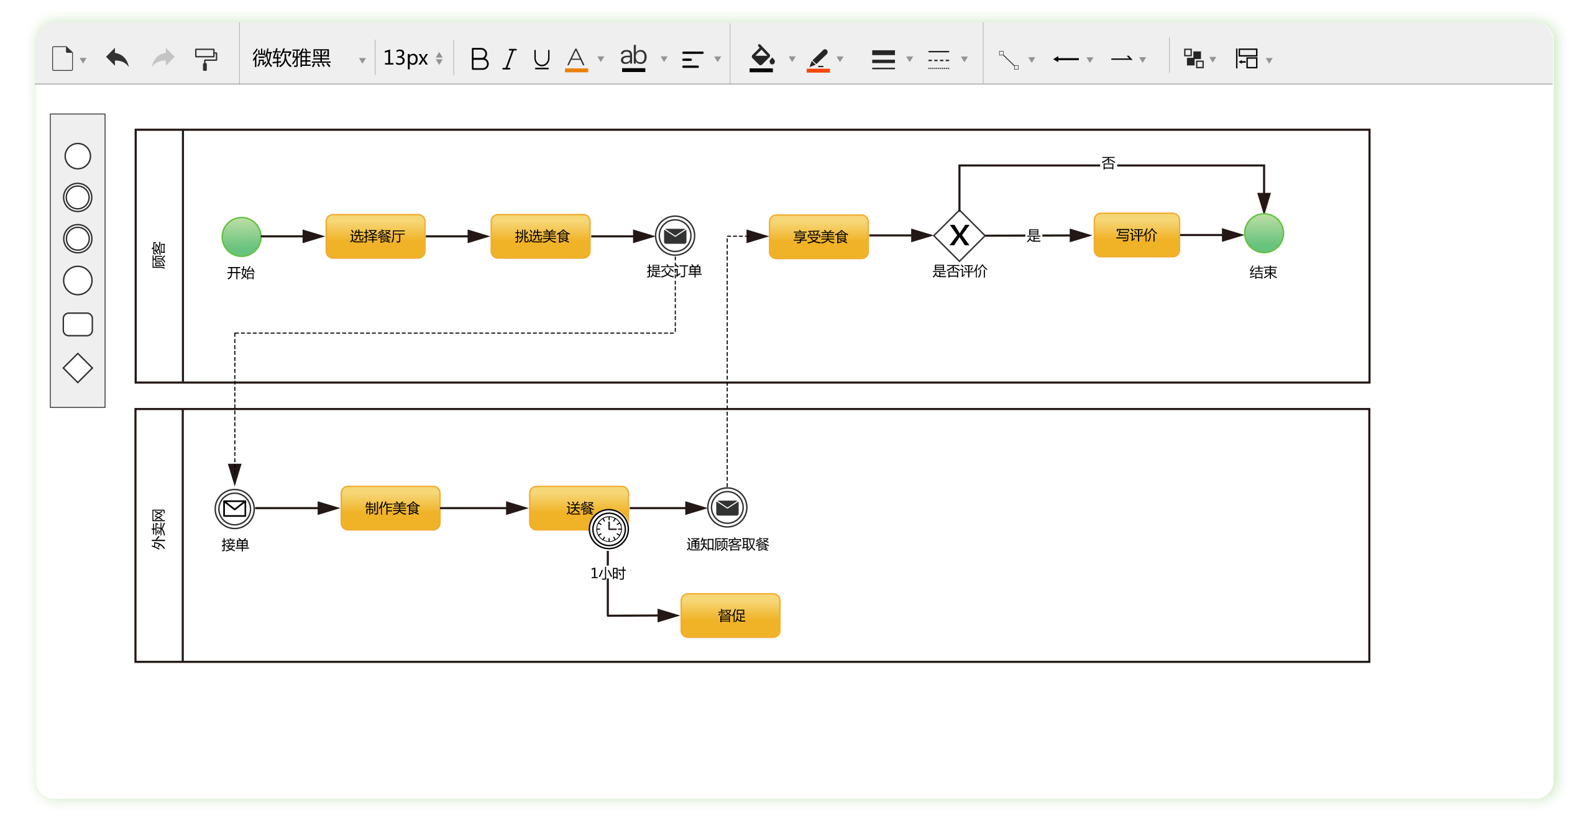The image size is (1591, 821).
Task: Select the 选择餐厅 task node
Action: [376, 237]
